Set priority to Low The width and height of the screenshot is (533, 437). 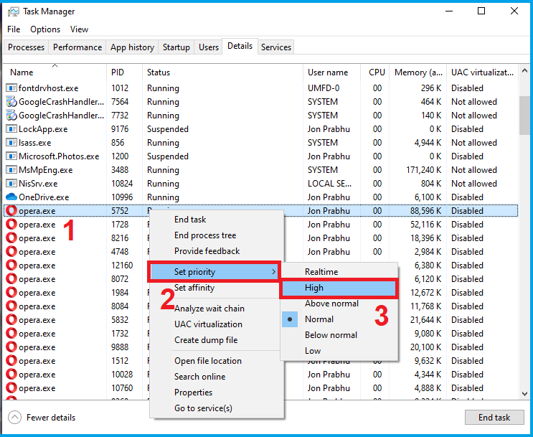tap(339, 351)
